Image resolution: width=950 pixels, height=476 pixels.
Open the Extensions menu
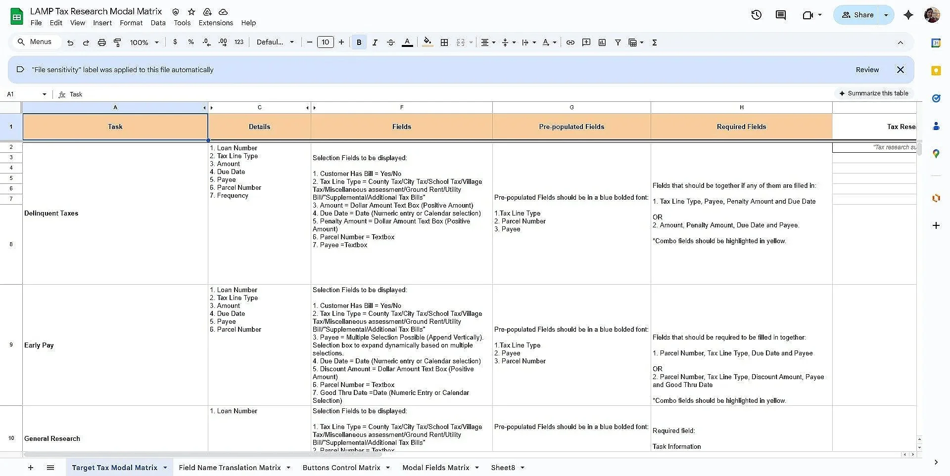click(x=216, y=23)
